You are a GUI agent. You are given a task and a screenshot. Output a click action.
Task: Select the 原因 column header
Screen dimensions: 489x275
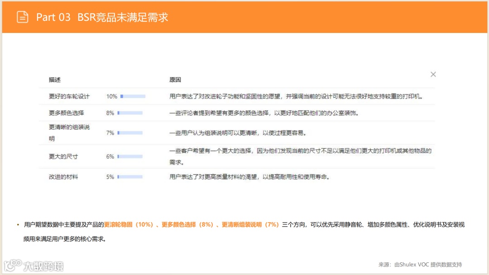pos(175,79)
